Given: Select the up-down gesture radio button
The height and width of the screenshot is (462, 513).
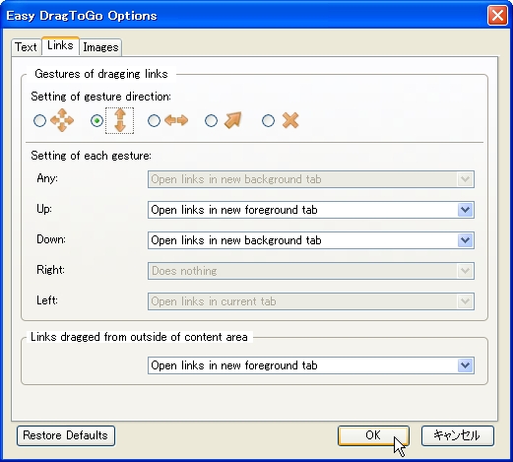Looking at the screenshot, I should click(x=96, y=121).
